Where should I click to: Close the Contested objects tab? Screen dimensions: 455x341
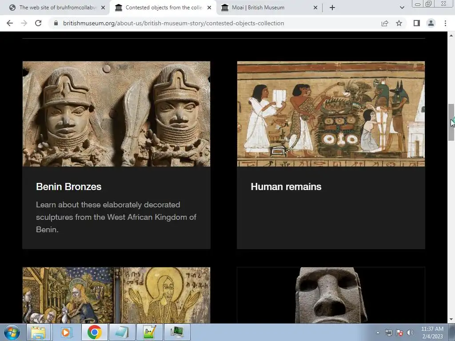pos(209,8)
